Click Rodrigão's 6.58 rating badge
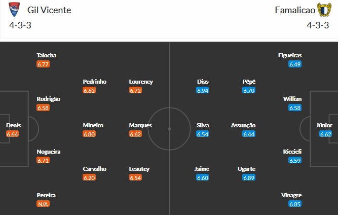 (43, 108)
